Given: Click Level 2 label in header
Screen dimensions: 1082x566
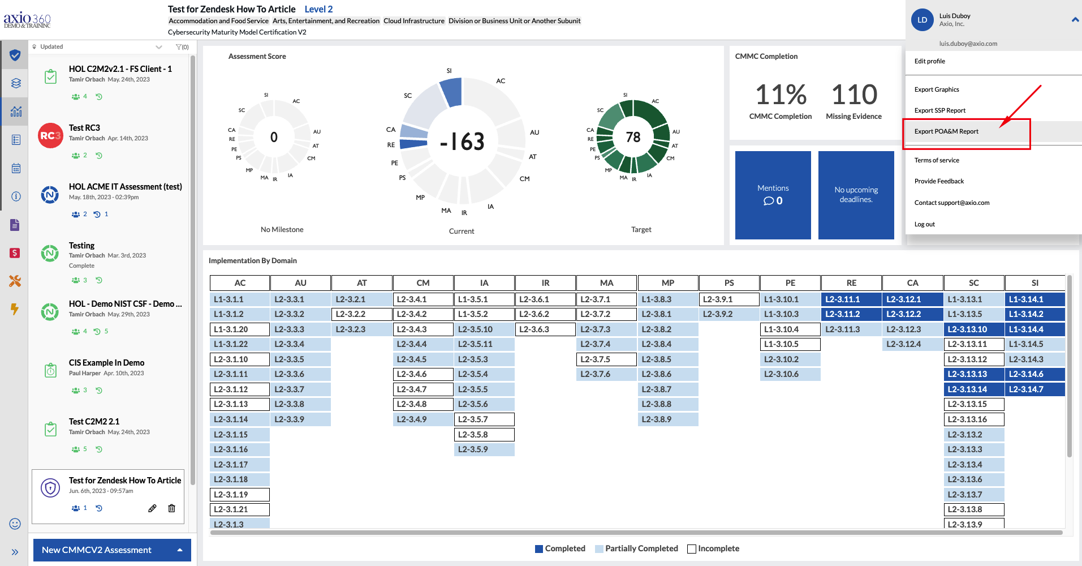Looking at the screenshot, I should [318, 9].
